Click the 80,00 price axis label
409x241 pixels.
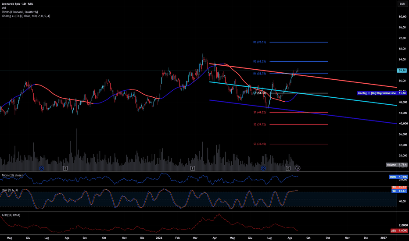click(402, 17)
